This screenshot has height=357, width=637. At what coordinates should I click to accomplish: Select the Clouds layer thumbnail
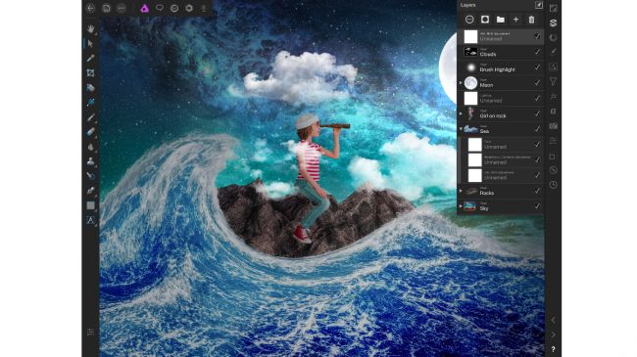click(x=470, y=52)
